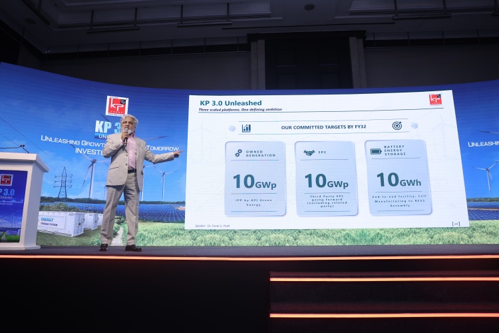Click the gears icon on Owned Generation card
The height and width of the screenshot is (333, 499).
click(239, 153)
